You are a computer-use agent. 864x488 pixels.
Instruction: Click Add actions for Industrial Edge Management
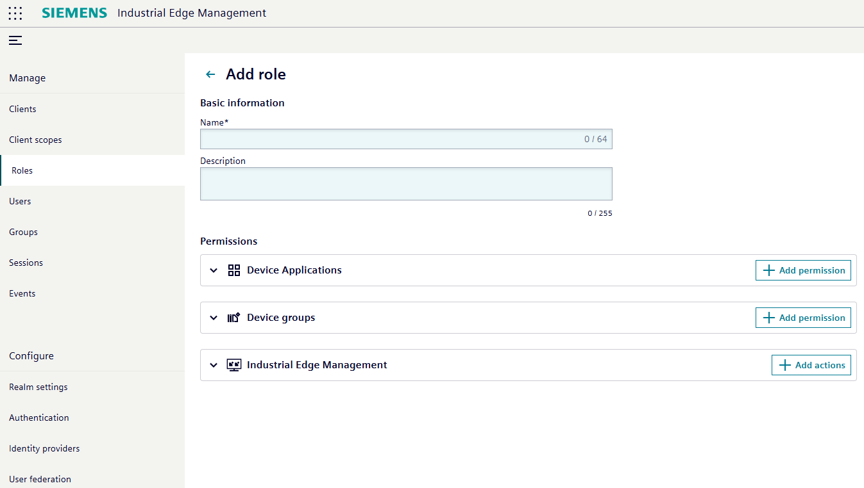pyautogui.click(x=811, y=365)
